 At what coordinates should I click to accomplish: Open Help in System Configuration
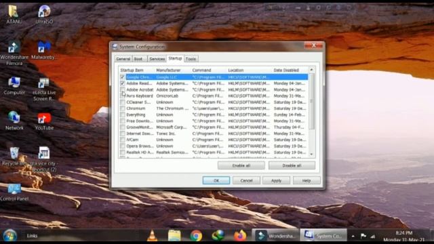pyautogui.click(x=307, y=180)
